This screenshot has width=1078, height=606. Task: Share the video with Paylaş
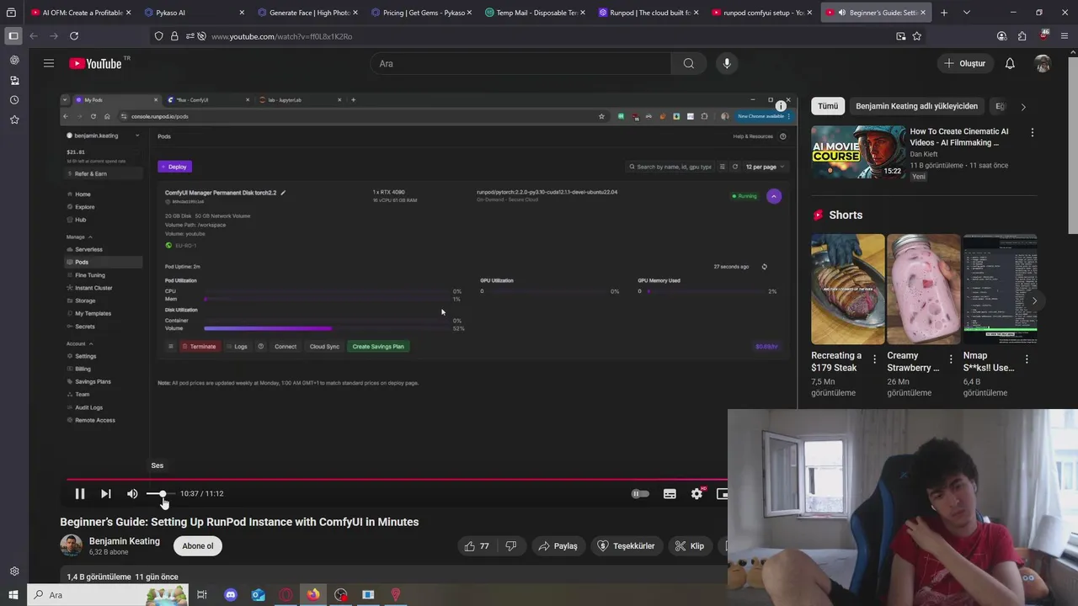(x=558, y=546)
